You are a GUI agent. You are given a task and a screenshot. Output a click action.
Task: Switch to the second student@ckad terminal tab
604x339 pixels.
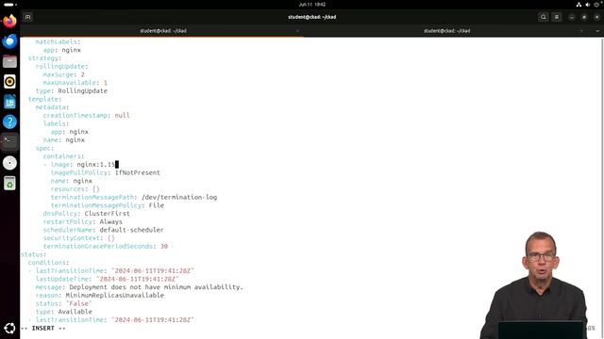(446, 31)
